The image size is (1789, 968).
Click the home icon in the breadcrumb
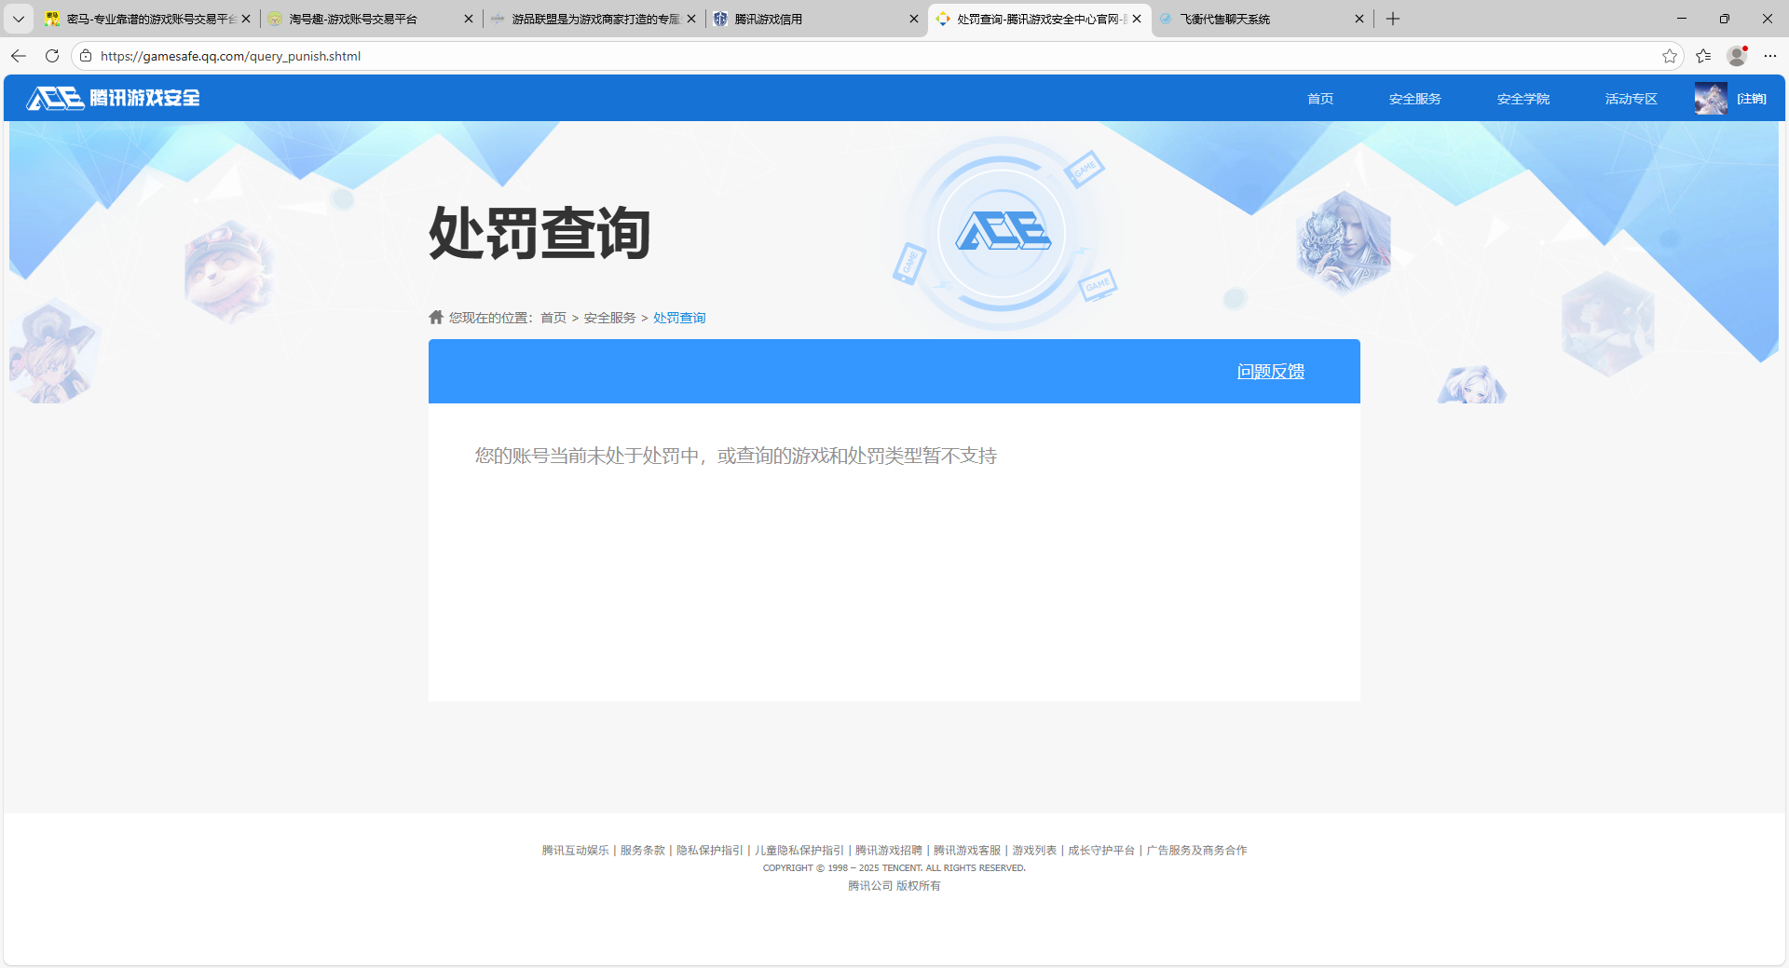pyautogui.click(x=435, y=317)
